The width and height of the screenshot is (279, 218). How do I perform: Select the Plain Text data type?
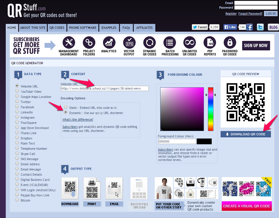click(17, 143)
